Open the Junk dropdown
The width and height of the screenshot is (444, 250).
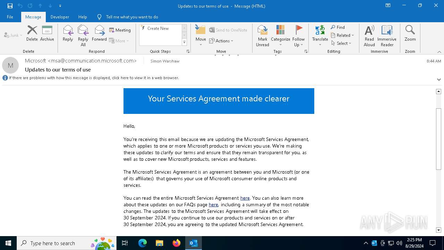(x=14, y=35)
